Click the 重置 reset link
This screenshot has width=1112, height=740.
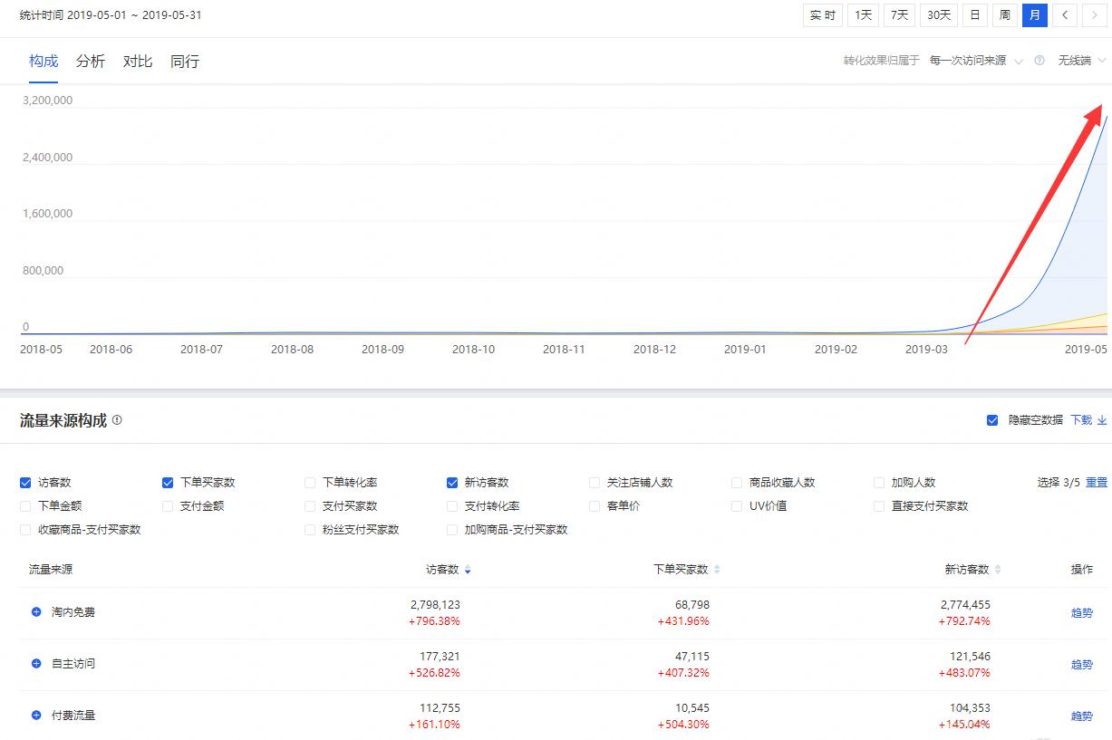(x=1097, y=483)
